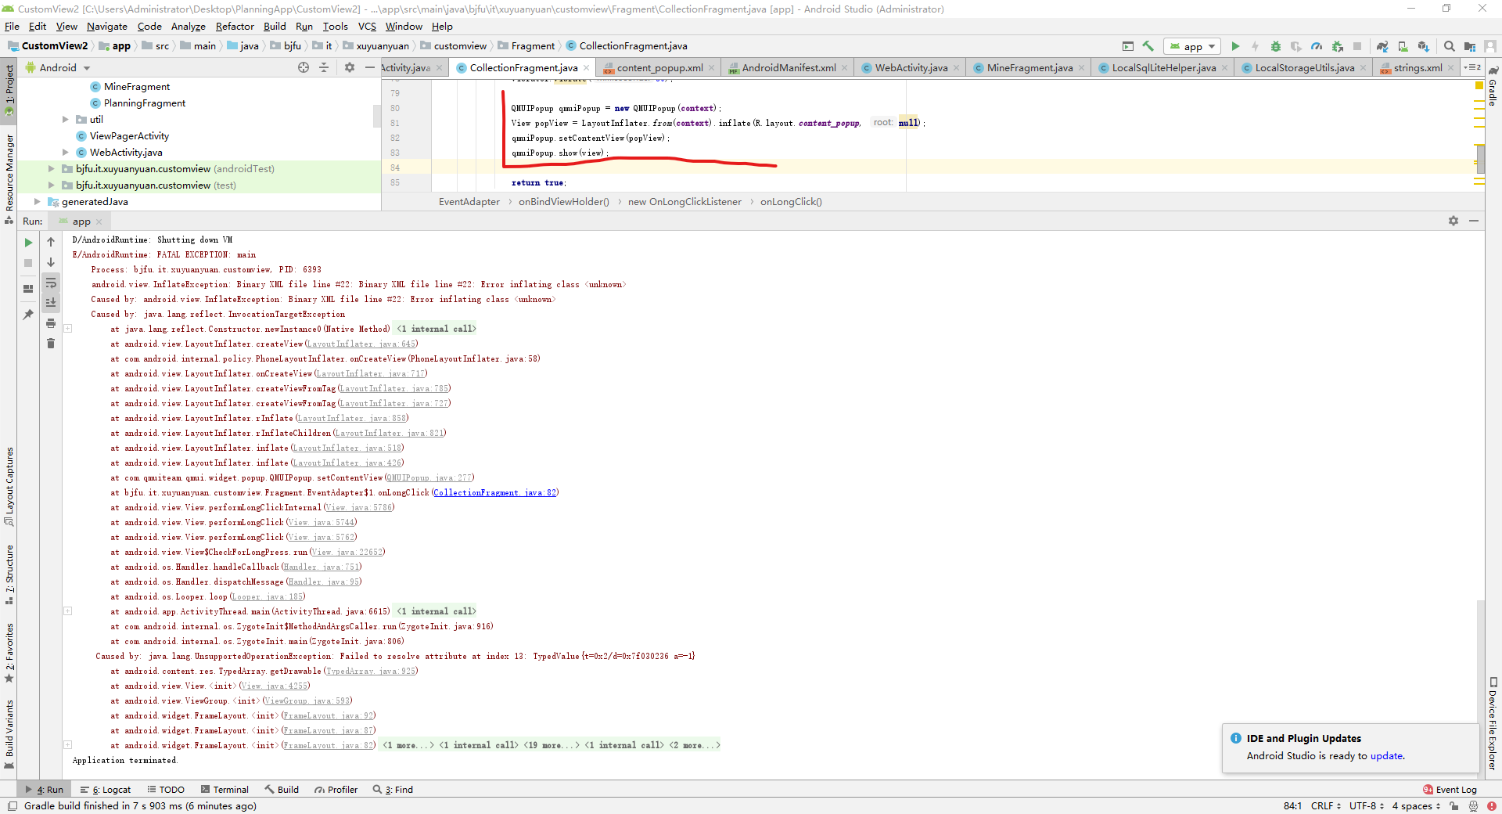This screenshot has height=814, width=1502.
Task: Expand the generatedJava folder
Action: click(38, 202)
